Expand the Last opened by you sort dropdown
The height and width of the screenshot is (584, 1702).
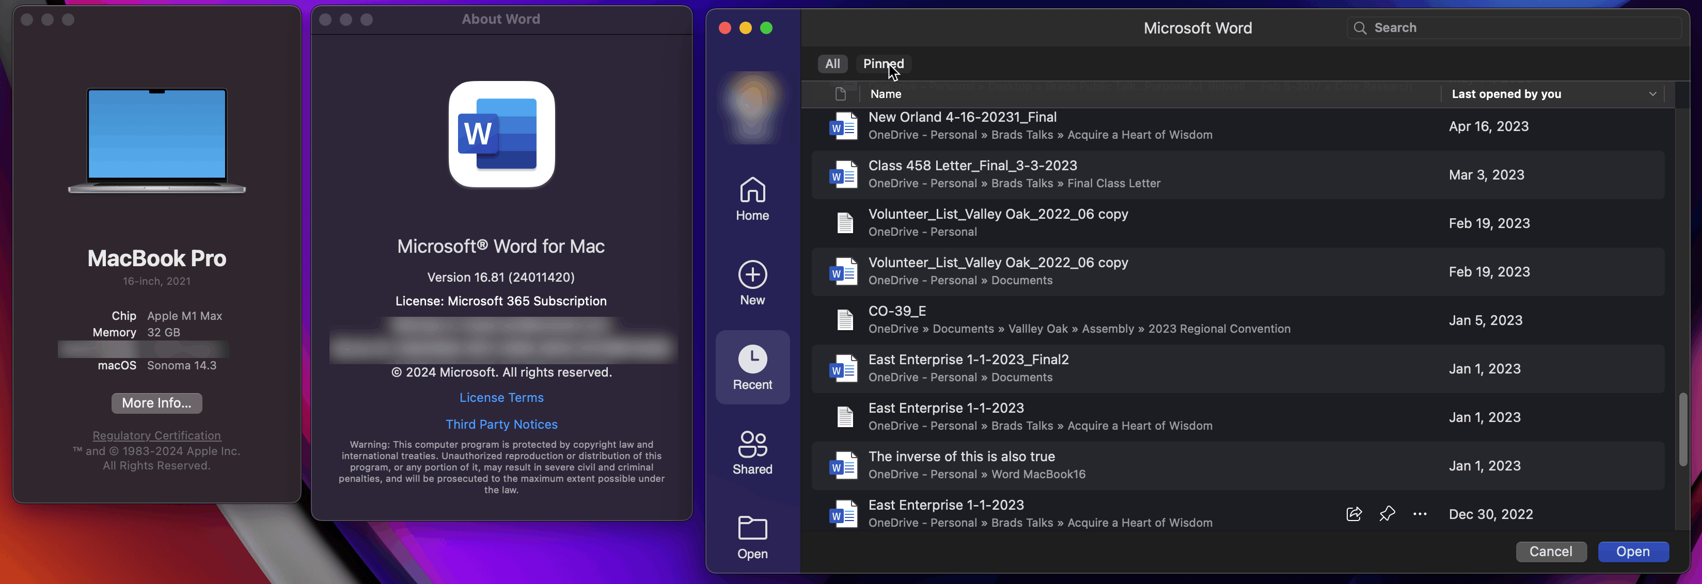click(x=1652, y=94)
